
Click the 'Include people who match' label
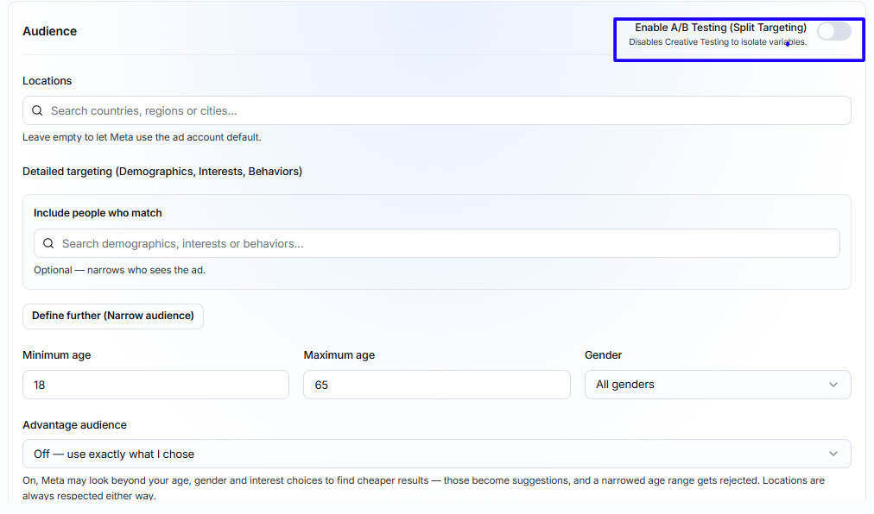click(98, 213)
